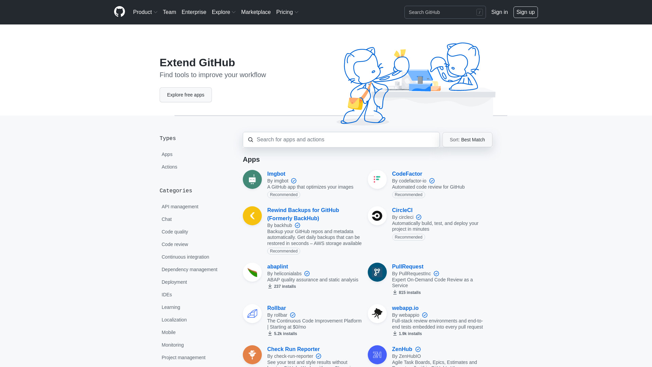Open Enterprise in the top navigation
Viewport: 652px width, 367px height.
[x=194, y=12]
